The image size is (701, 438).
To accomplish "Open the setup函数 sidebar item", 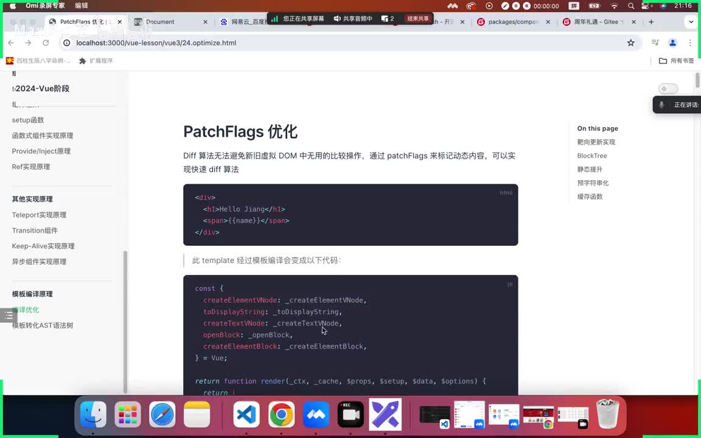I will pos(28,120).
